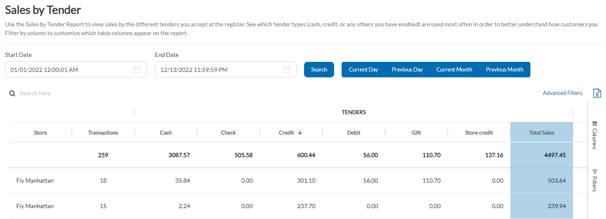Click into the Start Date field
The height and width of the screenshot is (219, 606).
click(69, 70)
